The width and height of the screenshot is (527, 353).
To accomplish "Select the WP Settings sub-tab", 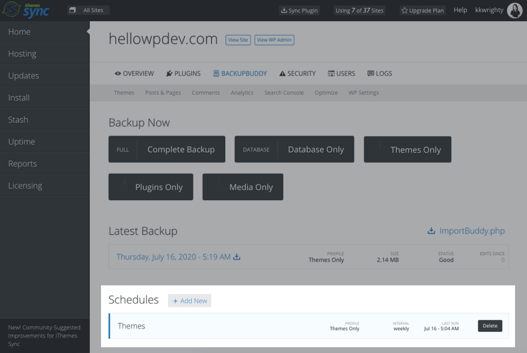I will click(364, 93).
